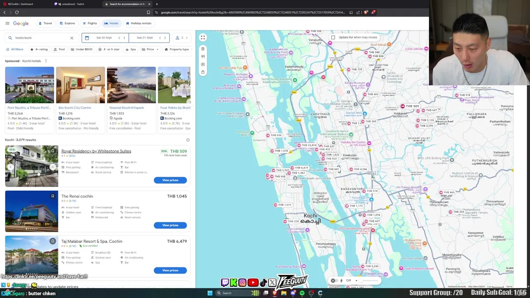Move check-out date forward one day

[165, 38]
